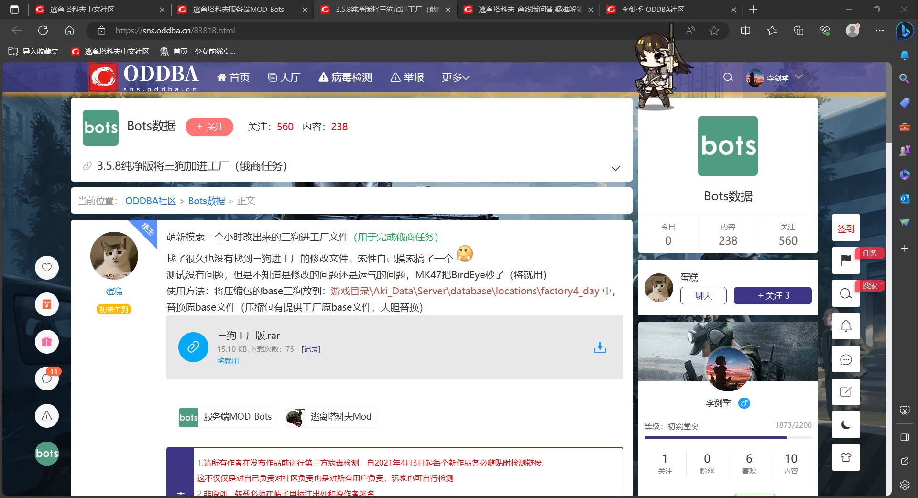The image size is (918, 498).
Task: Click the comment icon with 11 badge
Action: 46,378
